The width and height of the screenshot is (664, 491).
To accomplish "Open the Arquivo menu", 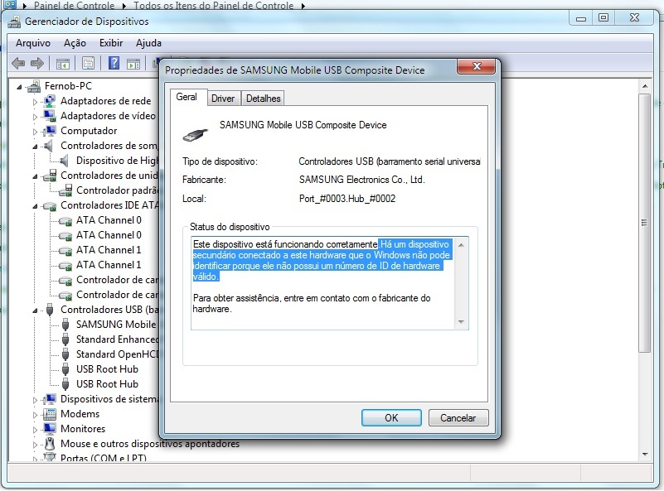I will 33,43.
